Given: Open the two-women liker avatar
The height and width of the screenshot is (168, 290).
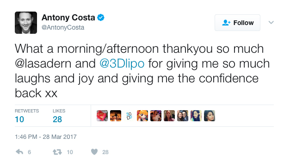Looking at the screenshot, I should (183, 116).
